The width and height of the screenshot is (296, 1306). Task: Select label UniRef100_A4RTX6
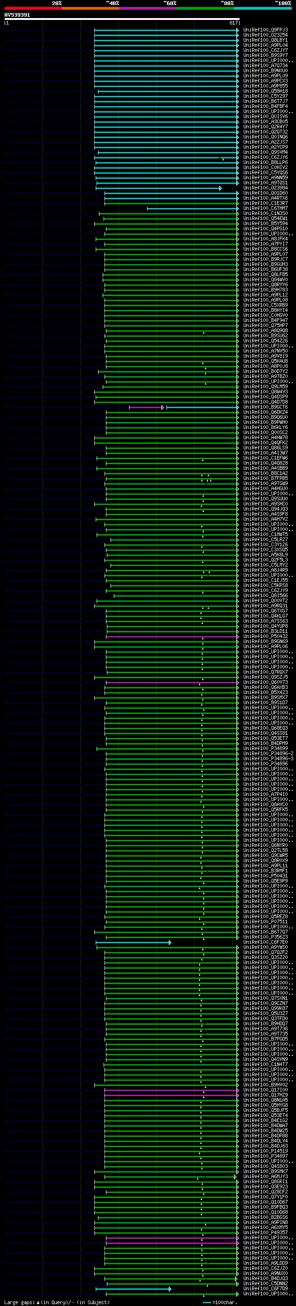click(x=265, y=198)
